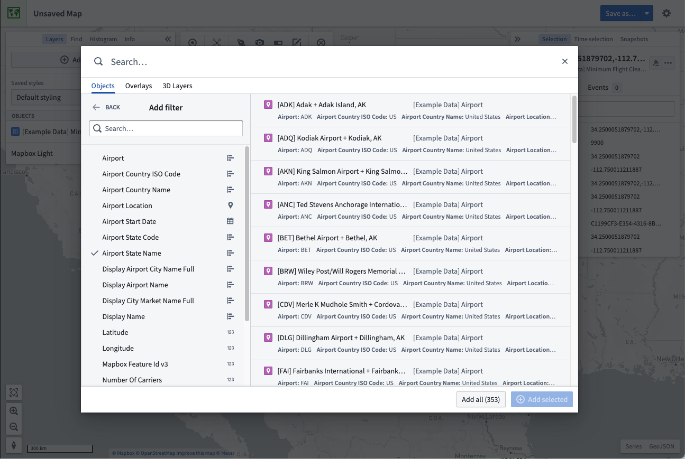
Task: Click the pink marker icon for ADK Adak
Action: (x=268, y=105)
